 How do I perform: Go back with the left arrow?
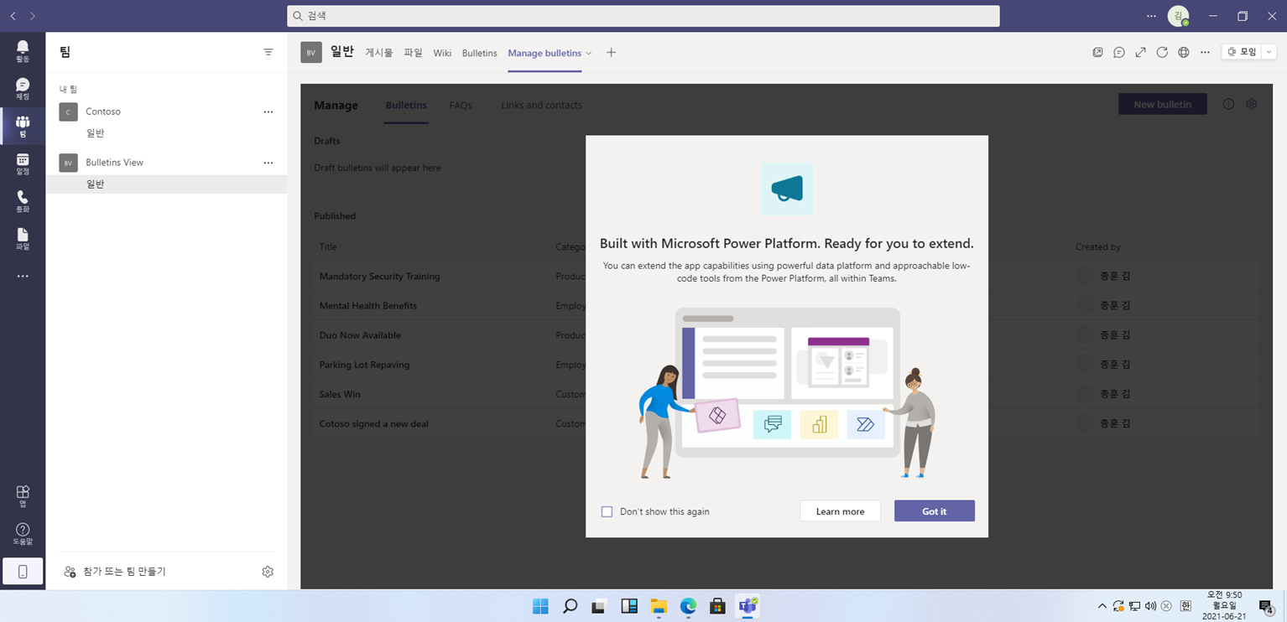click(x=13, y=16)
